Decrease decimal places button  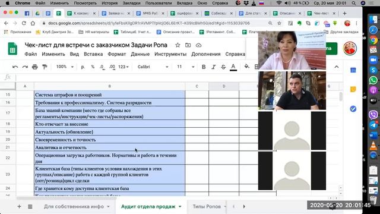point(102,67)
